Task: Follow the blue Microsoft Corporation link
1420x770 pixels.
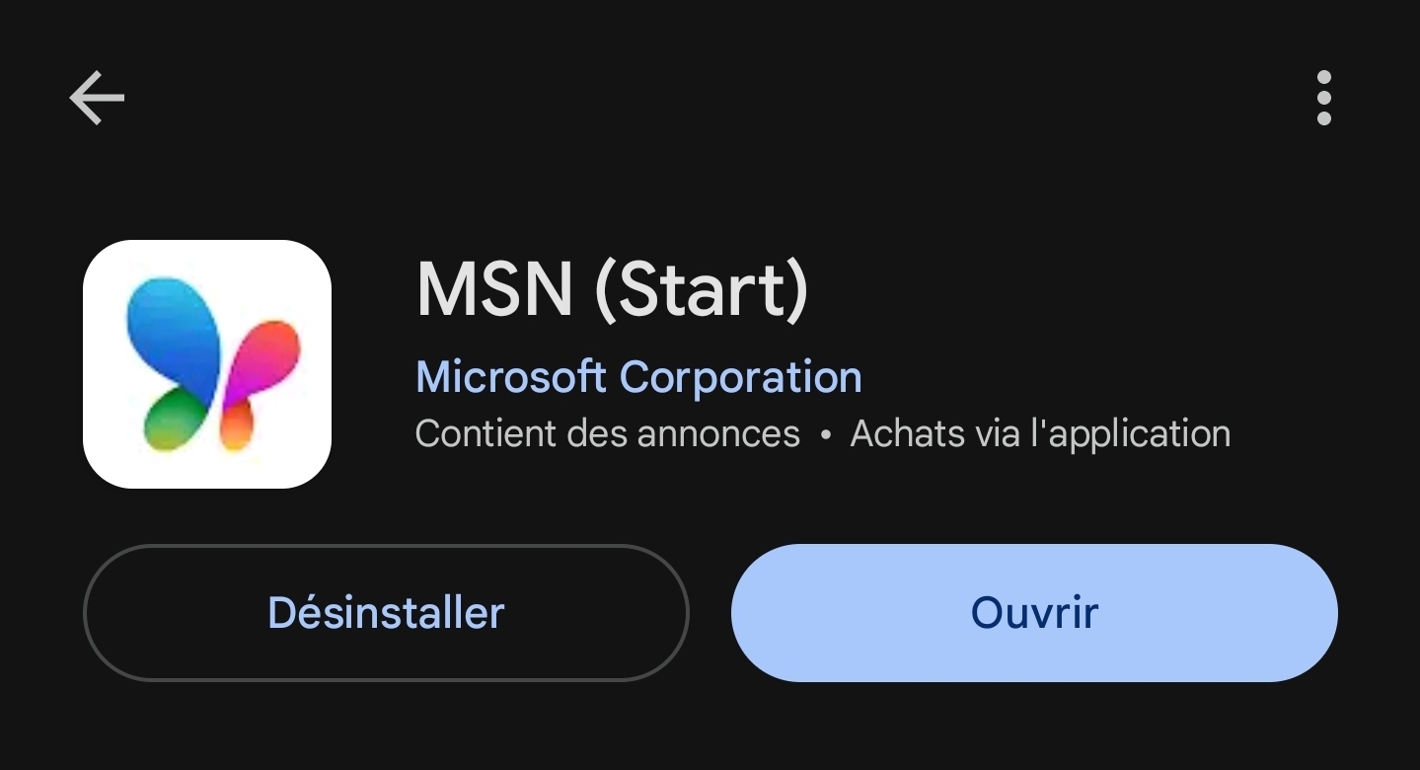Action: point(638,377)
